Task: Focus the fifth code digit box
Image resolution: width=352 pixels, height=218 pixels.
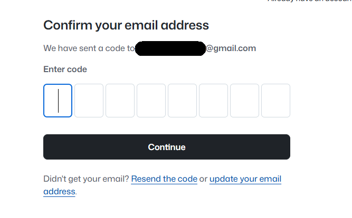Action: [x=182, y=101]
